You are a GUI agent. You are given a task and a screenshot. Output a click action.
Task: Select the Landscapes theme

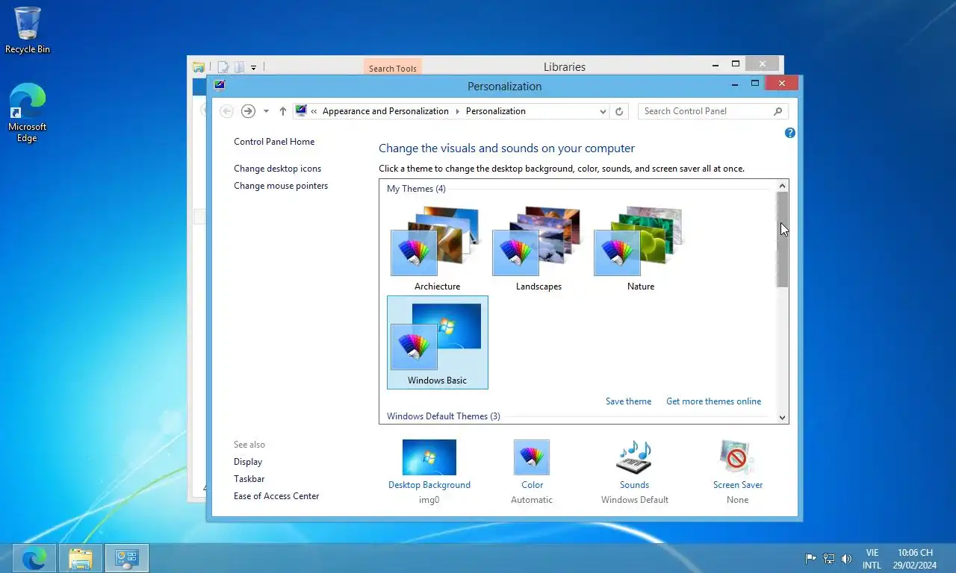538,248
